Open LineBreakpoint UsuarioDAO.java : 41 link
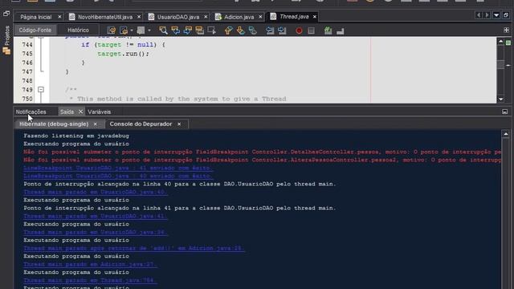Image resolution: width=514 pixels, height=289 pixels. point(118,168)
